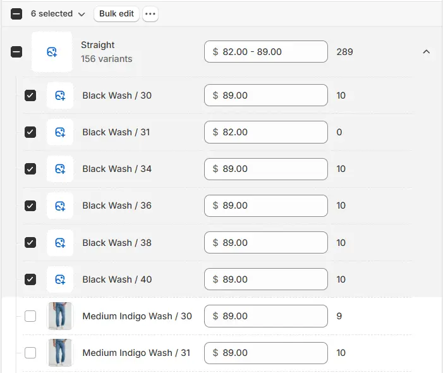
Task: Open Medium Indigo Wash / 31 thumbnail
Action: (x=60, y=353)
